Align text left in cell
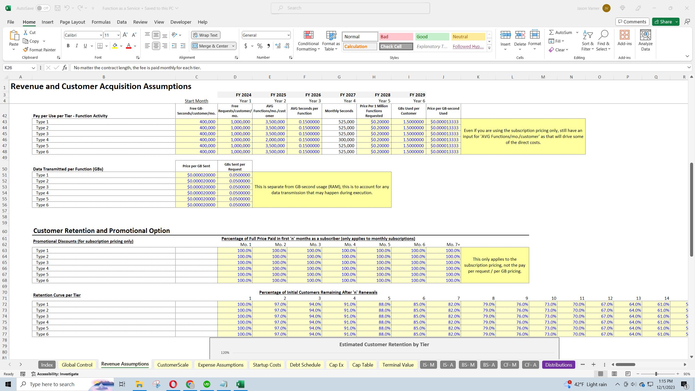The width and height of the screenshot is (695, 391). [x=147, y=46]
